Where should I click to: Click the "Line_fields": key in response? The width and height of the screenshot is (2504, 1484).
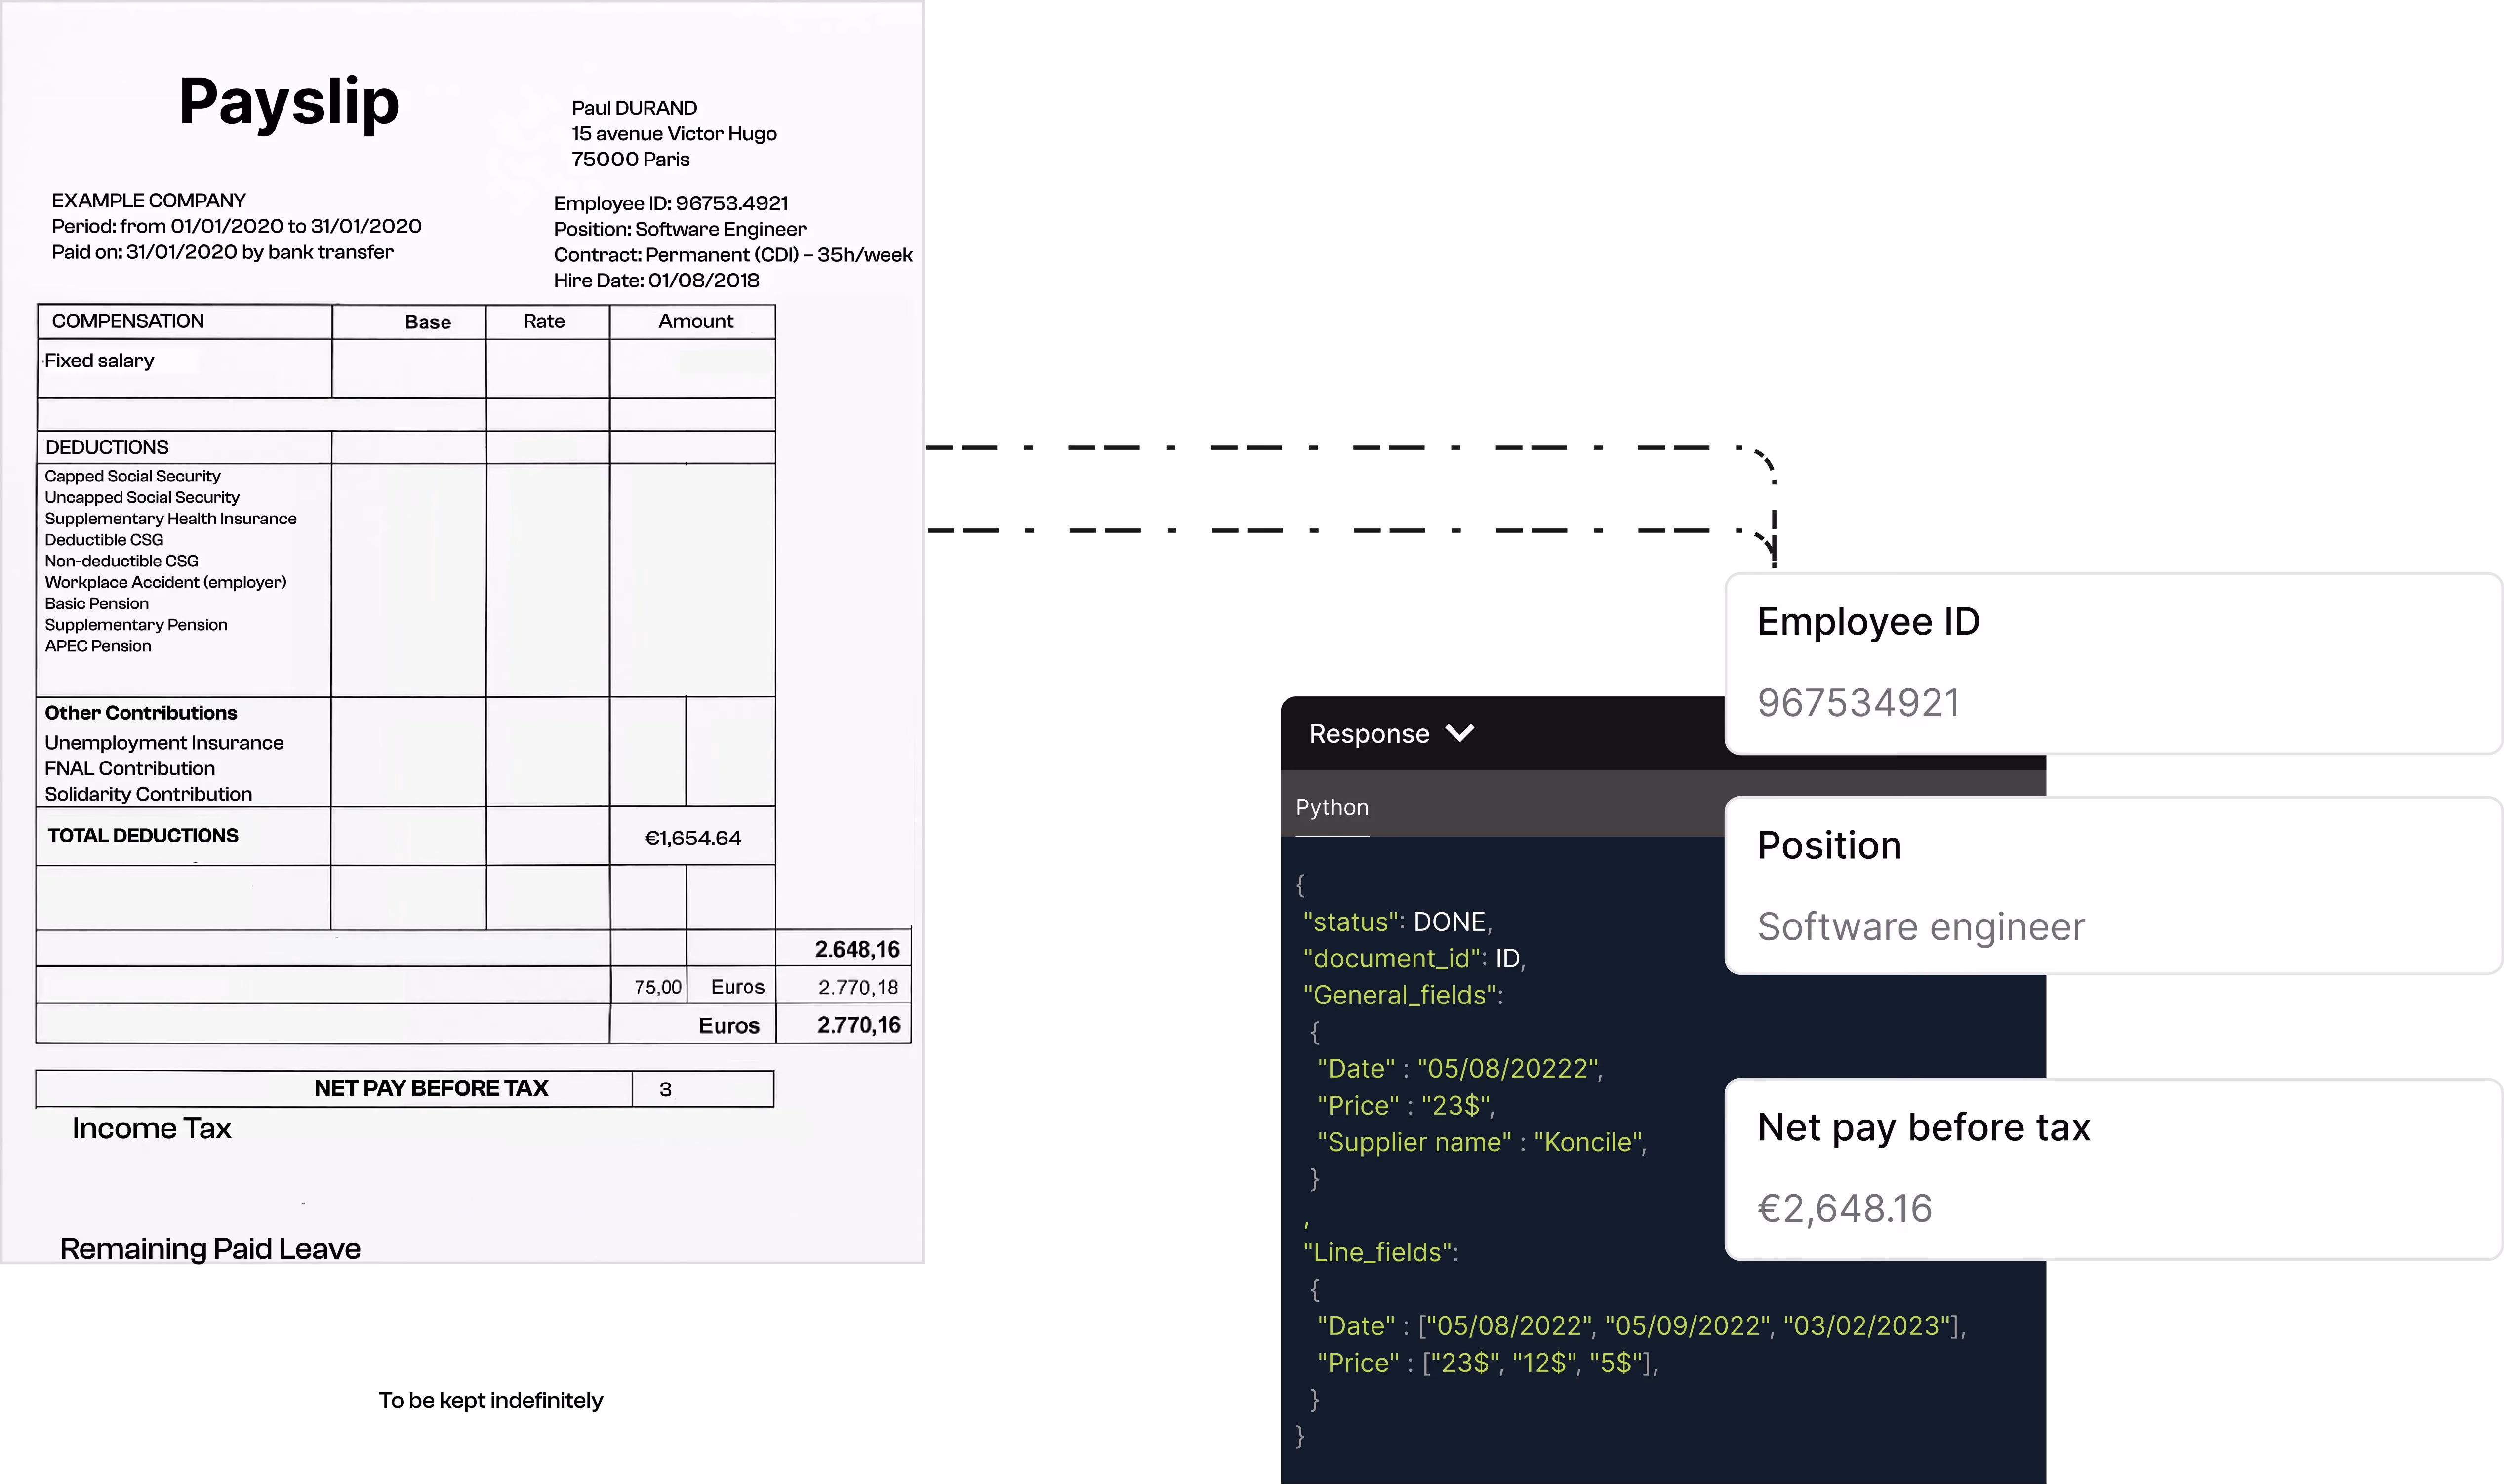click(1380, 1252)
